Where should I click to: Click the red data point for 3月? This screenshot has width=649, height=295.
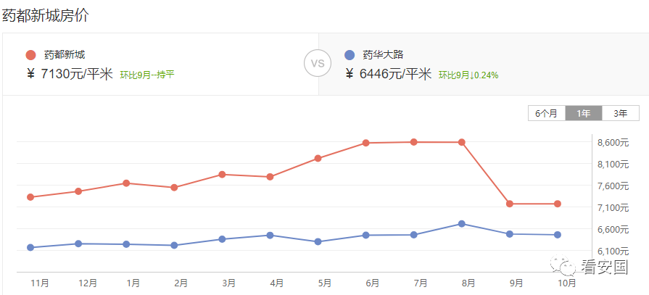[x=222, y=174]
